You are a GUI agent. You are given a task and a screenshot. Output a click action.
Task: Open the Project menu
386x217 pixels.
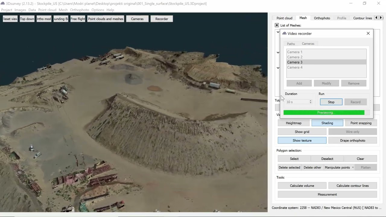pyautogui.click(x=7, y=10)
